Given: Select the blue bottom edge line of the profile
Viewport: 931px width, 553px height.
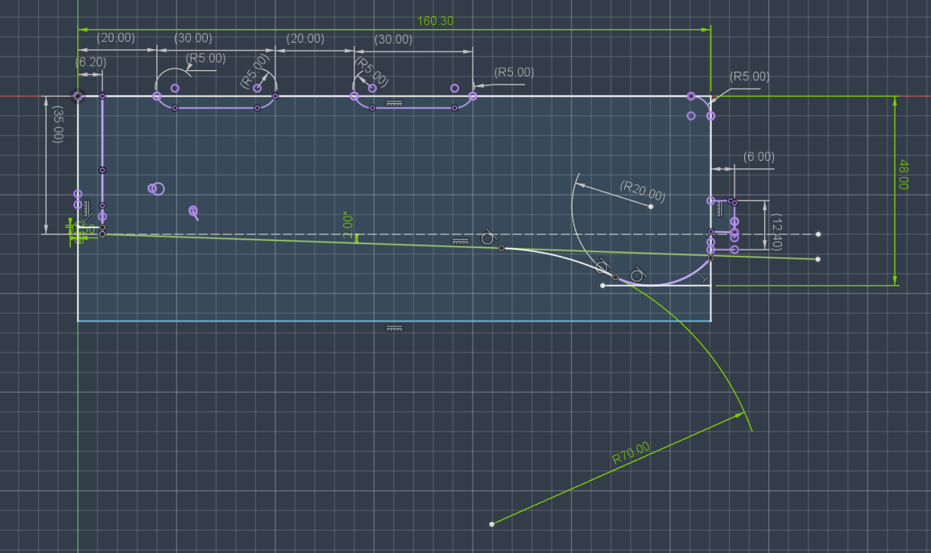Looking at the screenshot, I should point(395,321).
